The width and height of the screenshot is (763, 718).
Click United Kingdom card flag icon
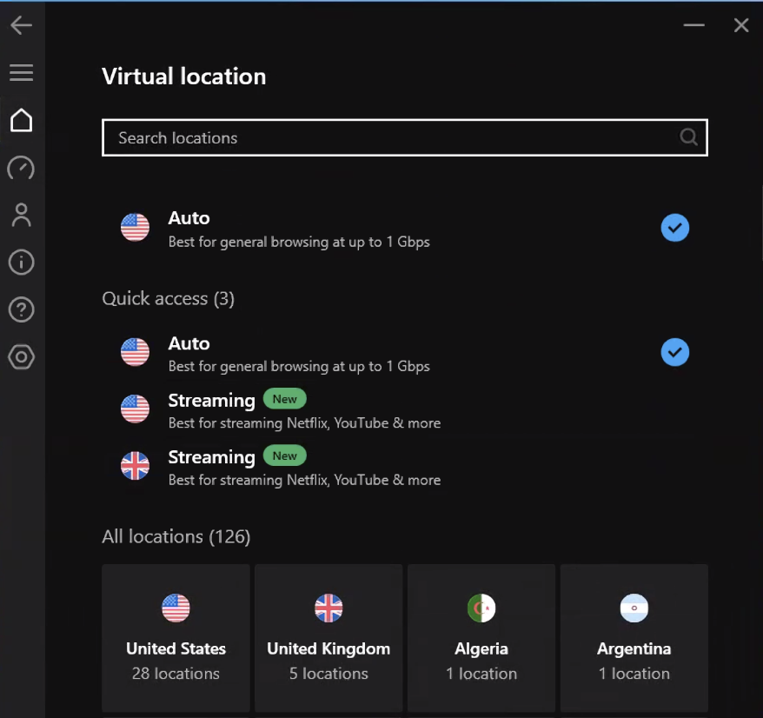pyautogui.click(x=328, y=608)
